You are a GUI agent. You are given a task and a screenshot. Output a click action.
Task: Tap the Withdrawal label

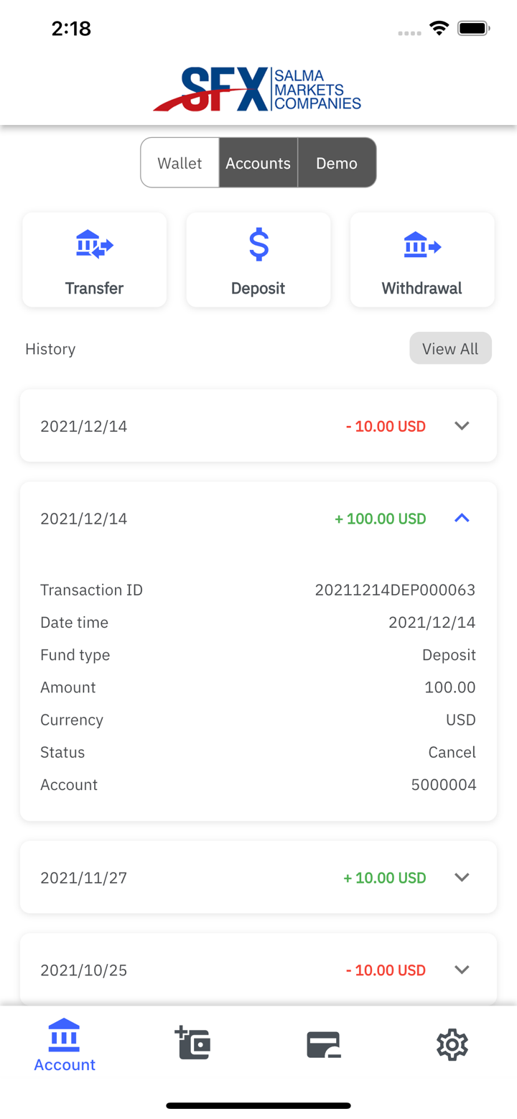422,289
